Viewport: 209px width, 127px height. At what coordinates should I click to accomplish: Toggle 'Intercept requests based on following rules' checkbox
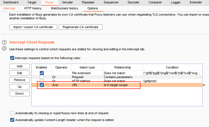(12, 58)
